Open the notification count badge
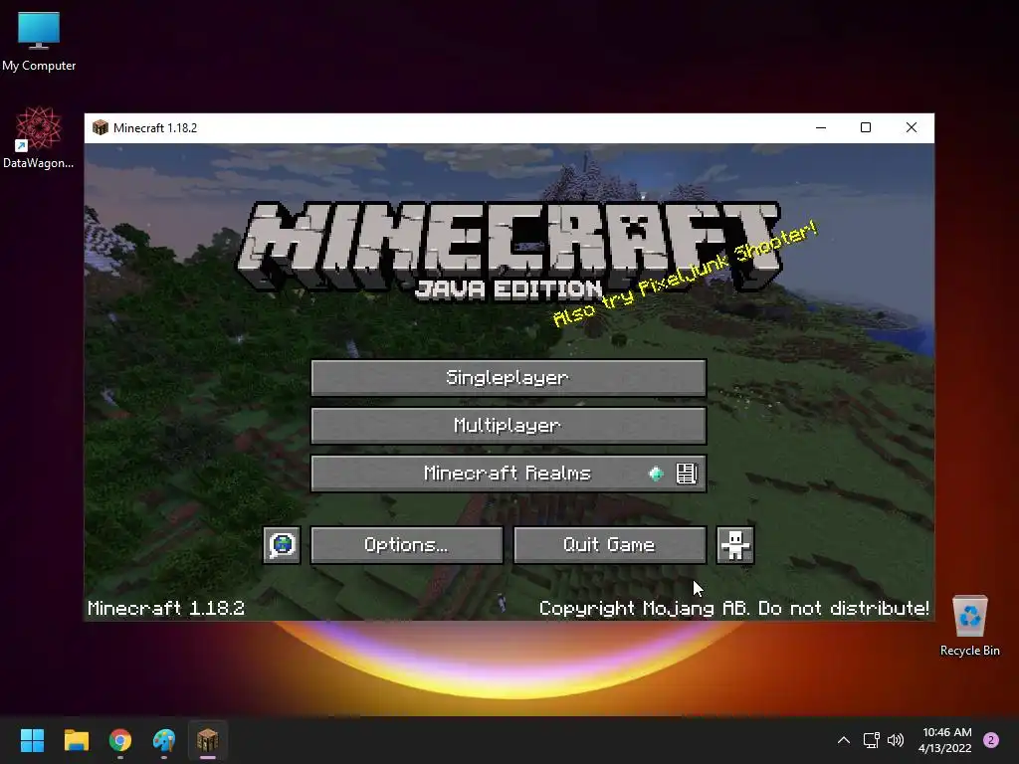Image resolution: width=1019 pixels, height=764 pixels. click(991, 740)
